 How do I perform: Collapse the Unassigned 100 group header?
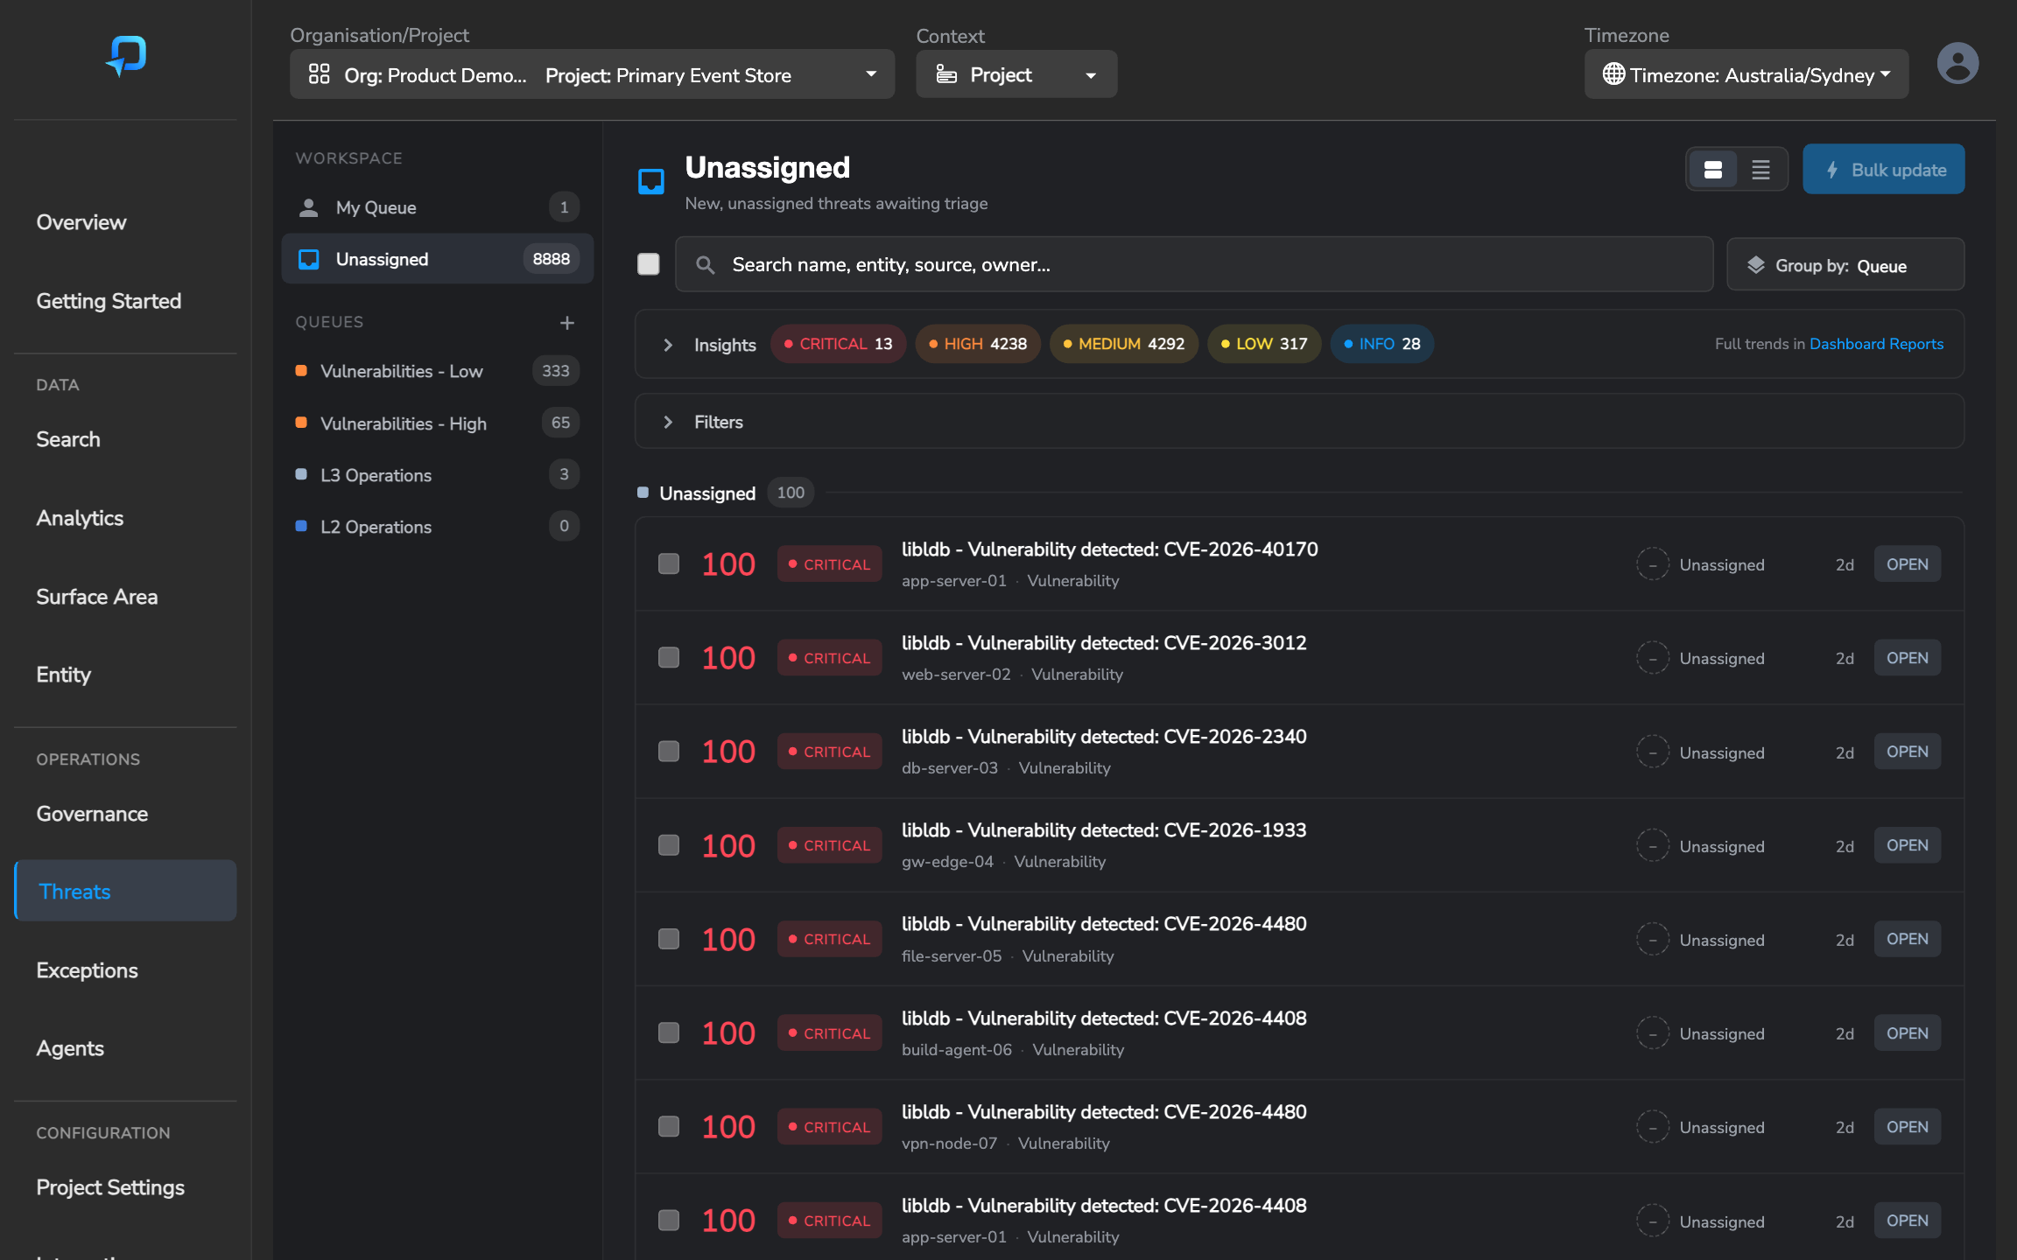707,493
